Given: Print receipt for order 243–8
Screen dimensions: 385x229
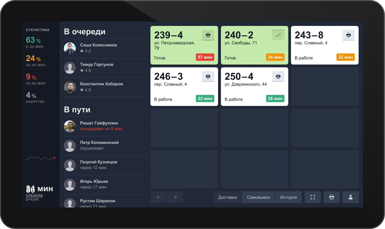Looking at the screenshot, I should pyautogui.click(x=348, y=35).
